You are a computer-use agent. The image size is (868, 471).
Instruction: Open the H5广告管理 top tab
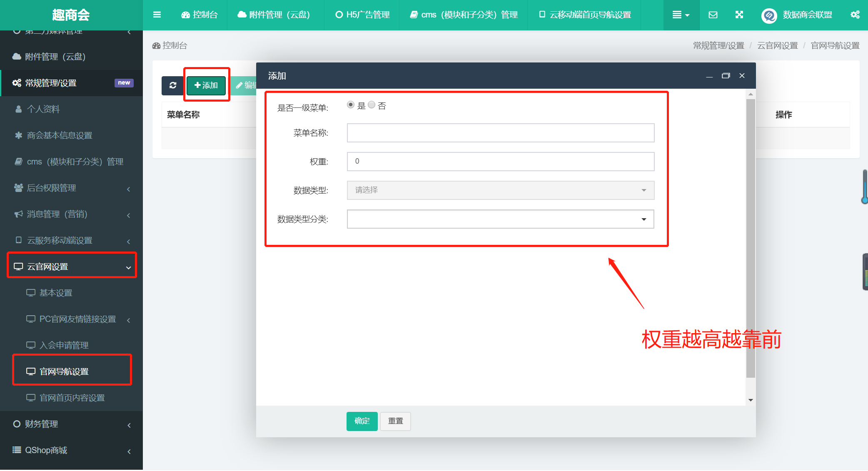(x=362, y=15)
